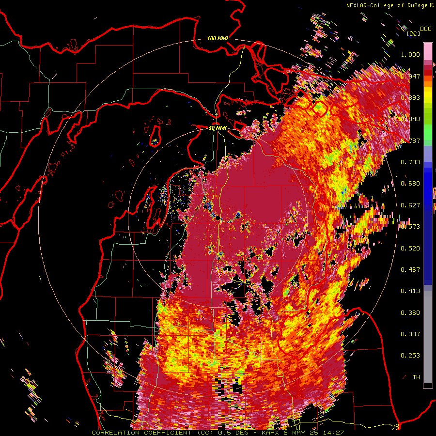Click the 6 MAY 25 date in footer
The image size is (436, 436).
[x=301, y=433]
